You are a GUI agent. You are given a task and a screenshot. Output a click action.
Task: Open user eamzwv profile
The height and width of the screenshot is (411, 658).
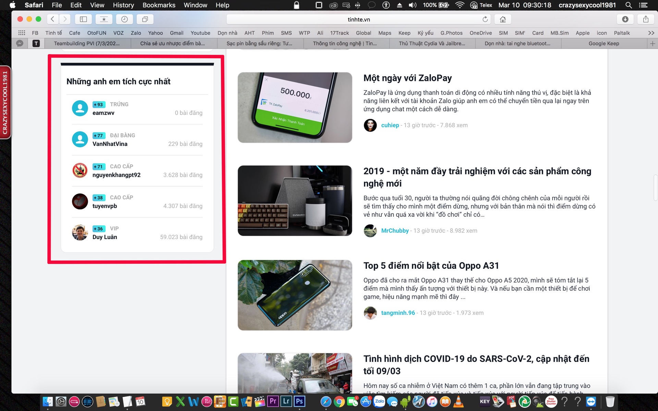pos(103,113)
